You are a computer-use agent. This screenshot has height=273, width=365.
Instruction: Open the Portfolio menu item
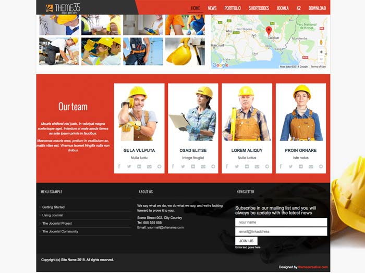point(233,8)
